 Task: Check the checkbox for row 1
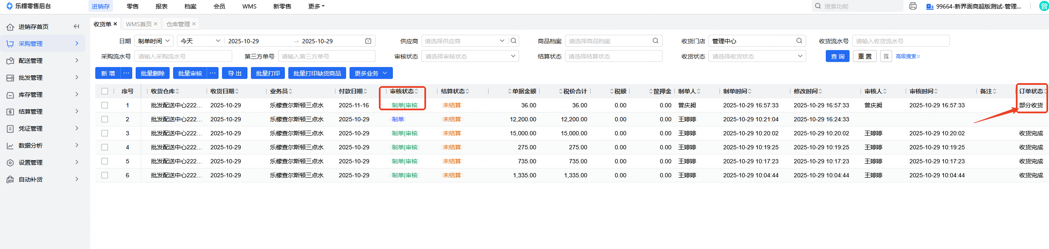pyautogui.click(x=105, y=105)
